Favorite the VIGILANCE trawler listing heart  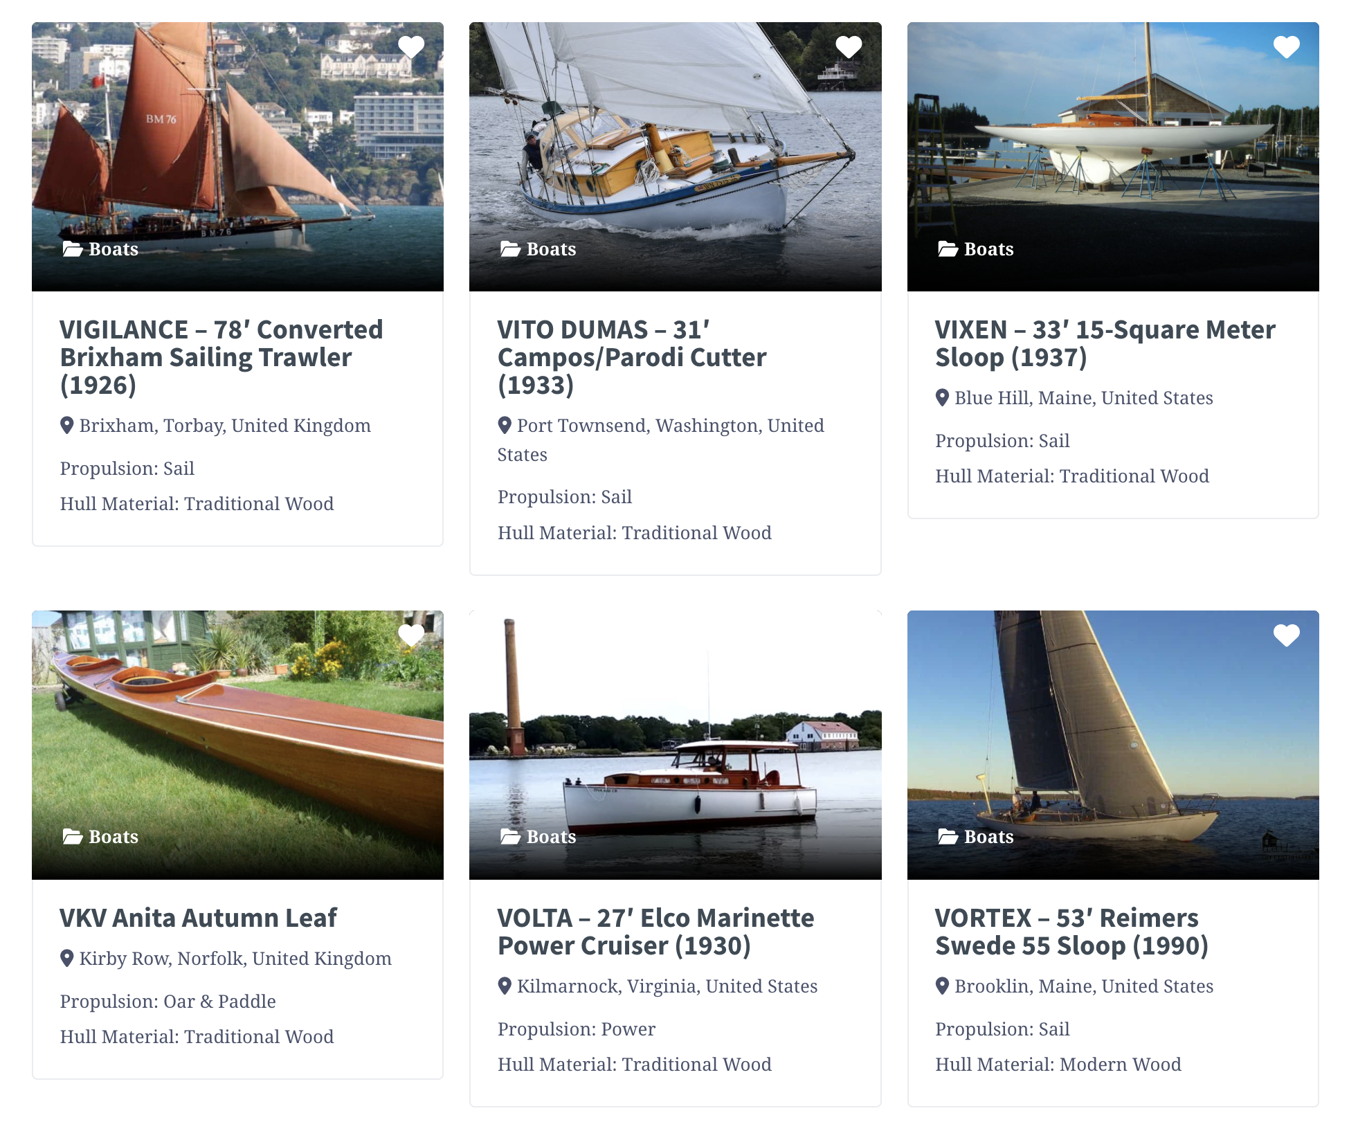click(411, 47)
